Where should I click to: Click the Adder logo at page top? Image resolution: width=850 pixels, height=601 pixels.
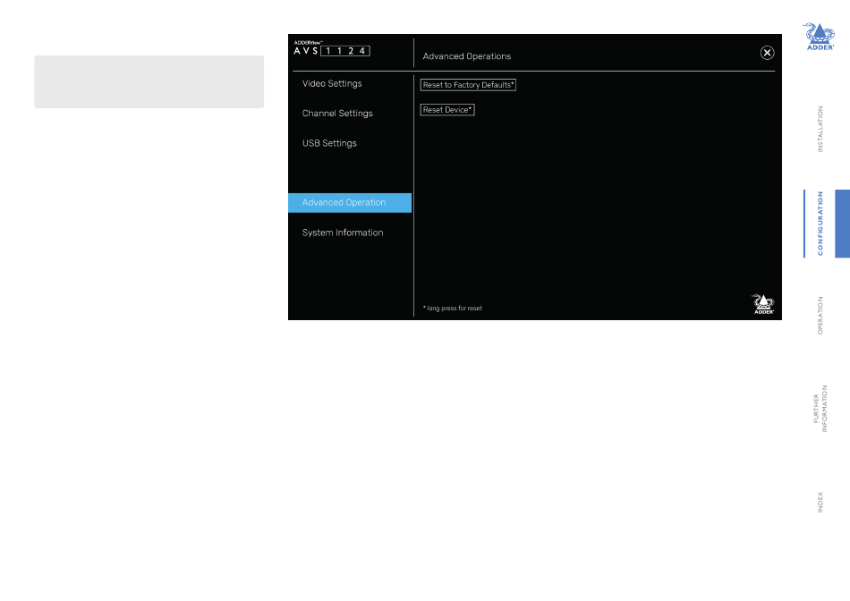[819, 37]
